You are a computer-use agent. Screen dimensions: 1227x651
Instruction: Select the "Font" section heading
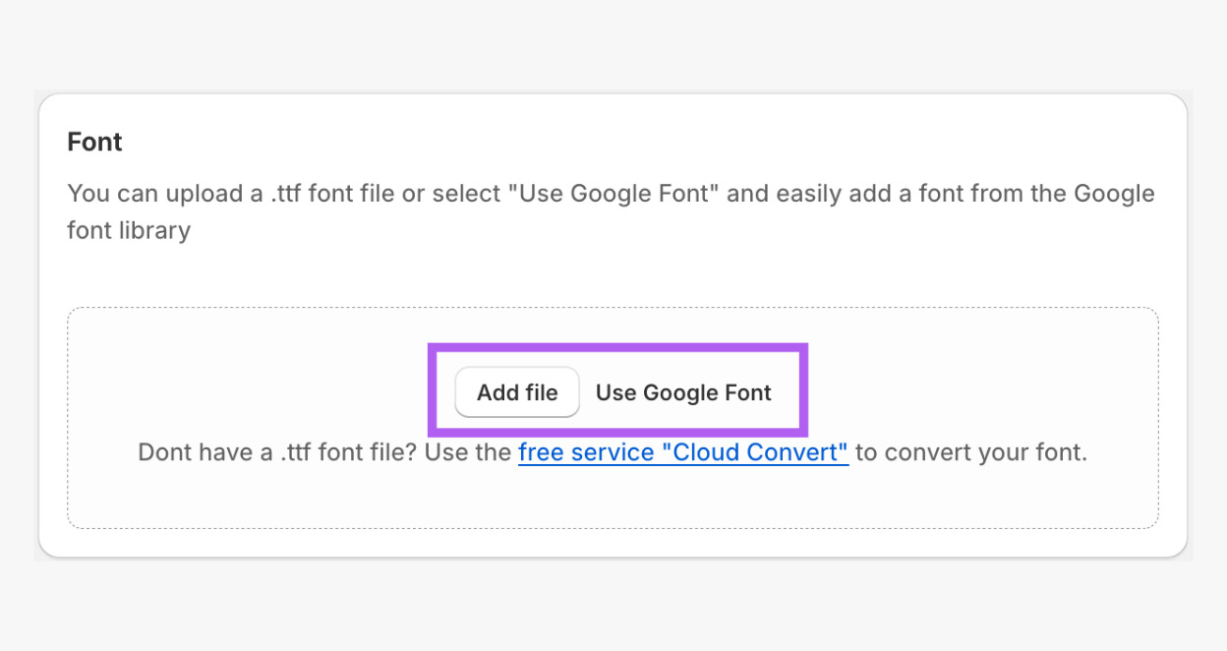click(x=94, y=142)
